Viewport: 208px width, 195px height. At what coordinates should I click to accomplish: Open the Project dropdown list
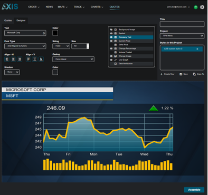[x=182, y=36]
